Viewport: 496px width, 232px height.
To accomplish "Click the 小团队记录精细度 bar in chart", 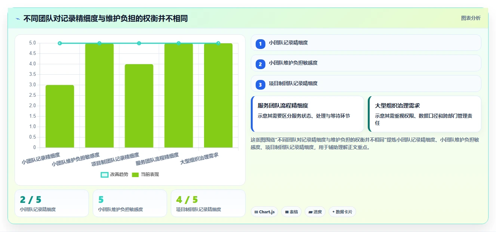I will [x=60, y=116].
